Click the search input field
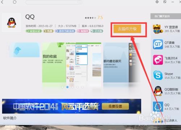Screen dimensions: 181x130 (54, 2)
